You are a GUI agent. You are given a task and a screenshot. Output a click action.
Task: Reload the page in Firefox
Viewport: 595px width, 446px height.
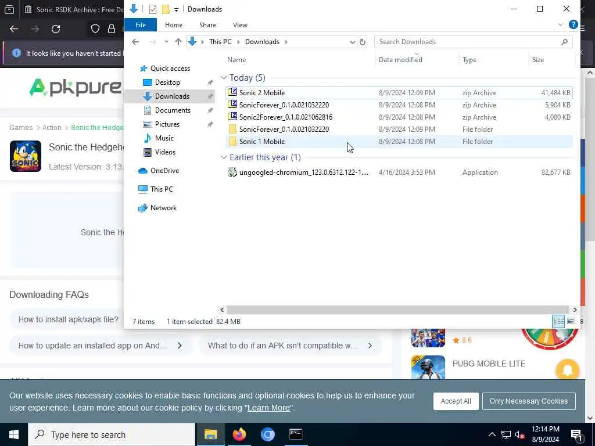(56, 29)
